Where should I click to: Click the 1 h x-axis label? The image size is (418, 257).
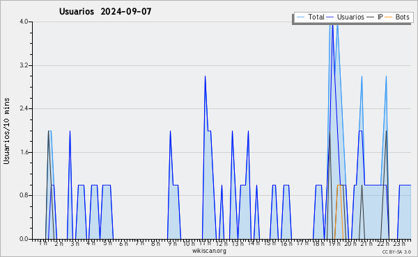tap(43, 243)
